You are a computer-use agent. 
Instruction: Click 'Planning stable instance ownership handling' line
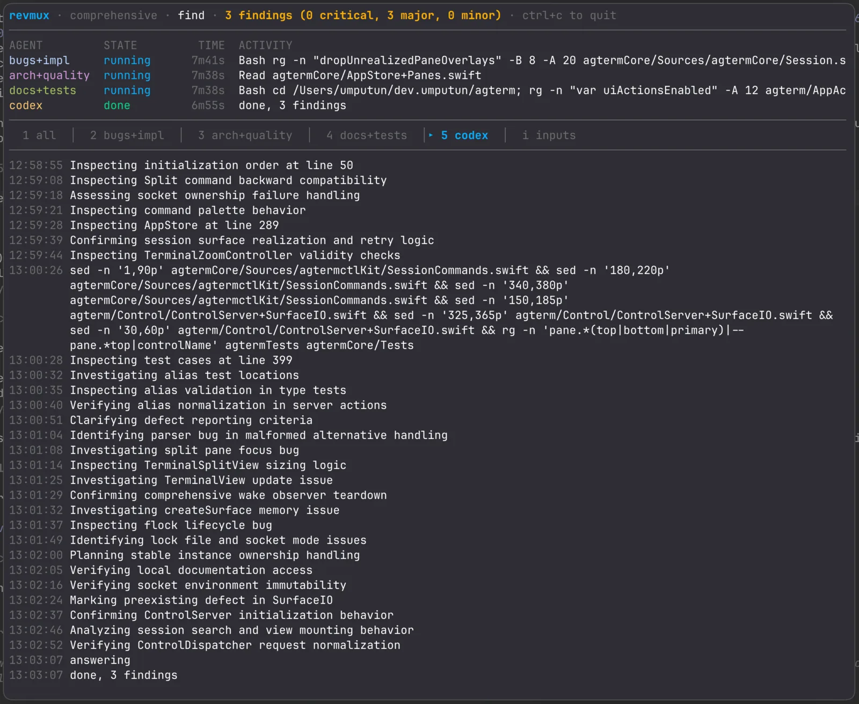[215, 555]
